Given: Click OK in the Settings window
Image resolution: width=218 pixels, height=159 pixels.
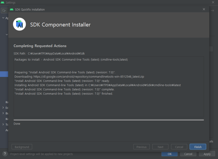Looking at the screenshot, I should pyautogui.click(x=169, y=154).
